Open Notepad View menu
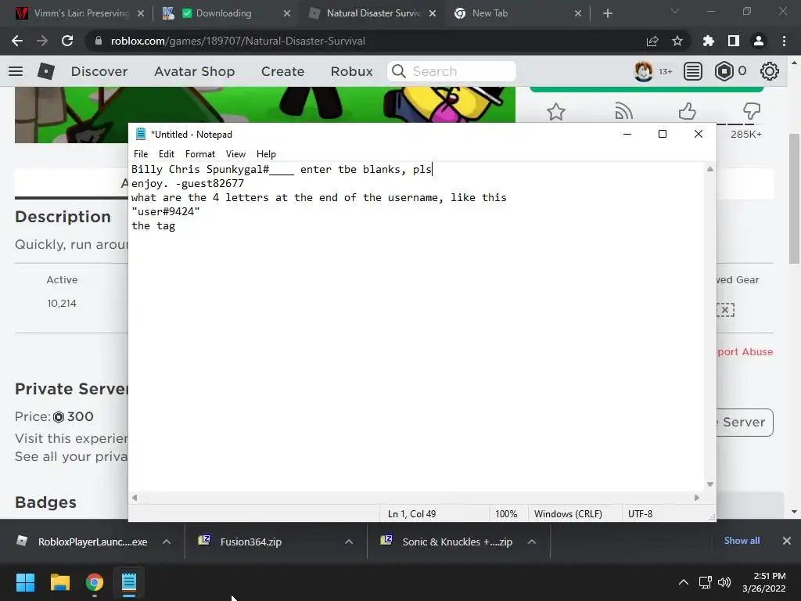The height and width of the screenshot is (601, 801). [x=235, y=154]
